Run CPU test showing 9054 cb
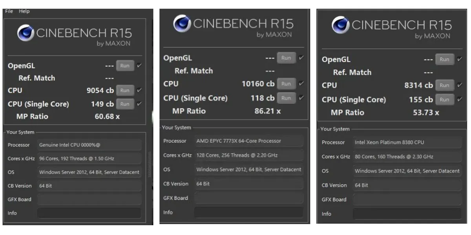471x235 pixels. 125,90
